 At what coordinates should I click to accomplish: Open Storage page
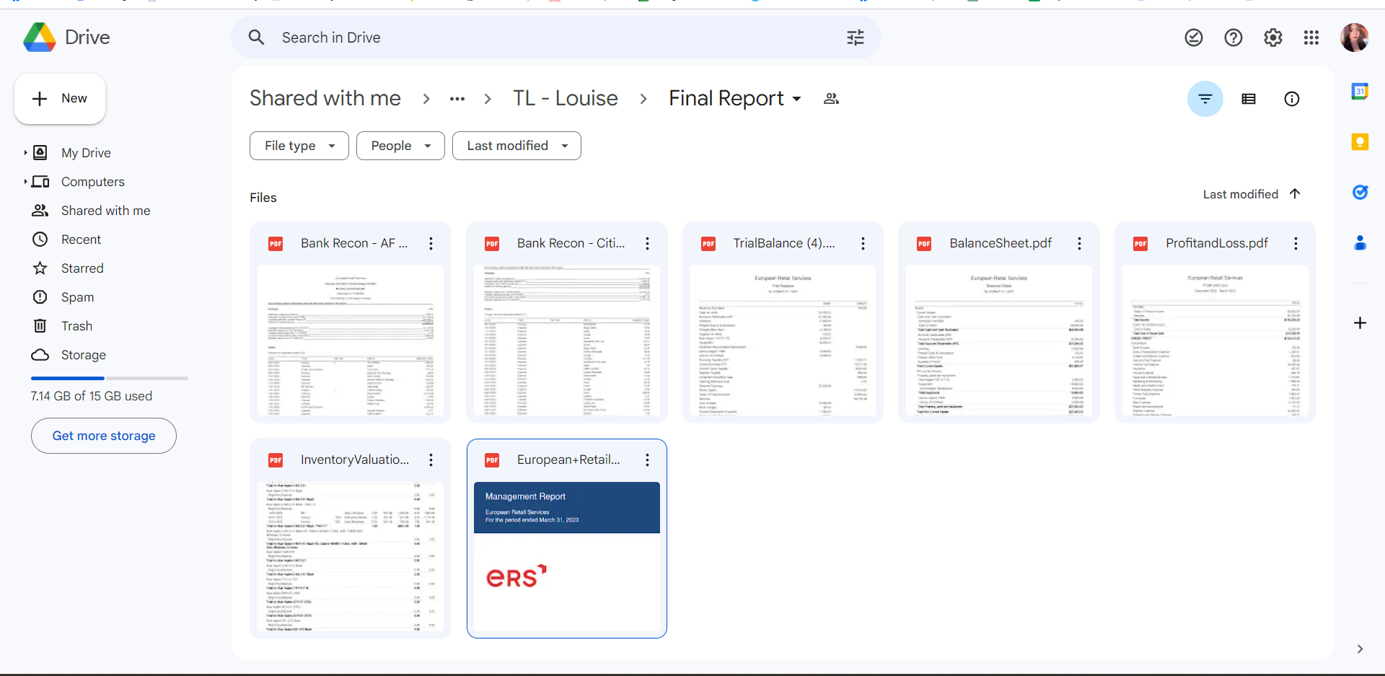tap(83, 355)
